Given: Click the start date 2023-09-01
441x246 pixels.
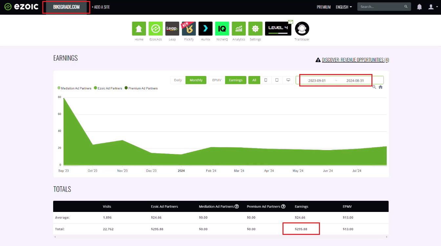Looking at the screenshot, I should (x=317, y=81).
